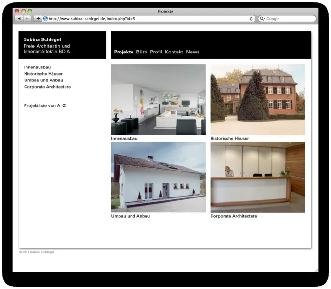Open the Umbau und Anbau white house thumbnail
The height and width of the screenshot is (289, 331).
click(159, 177)
